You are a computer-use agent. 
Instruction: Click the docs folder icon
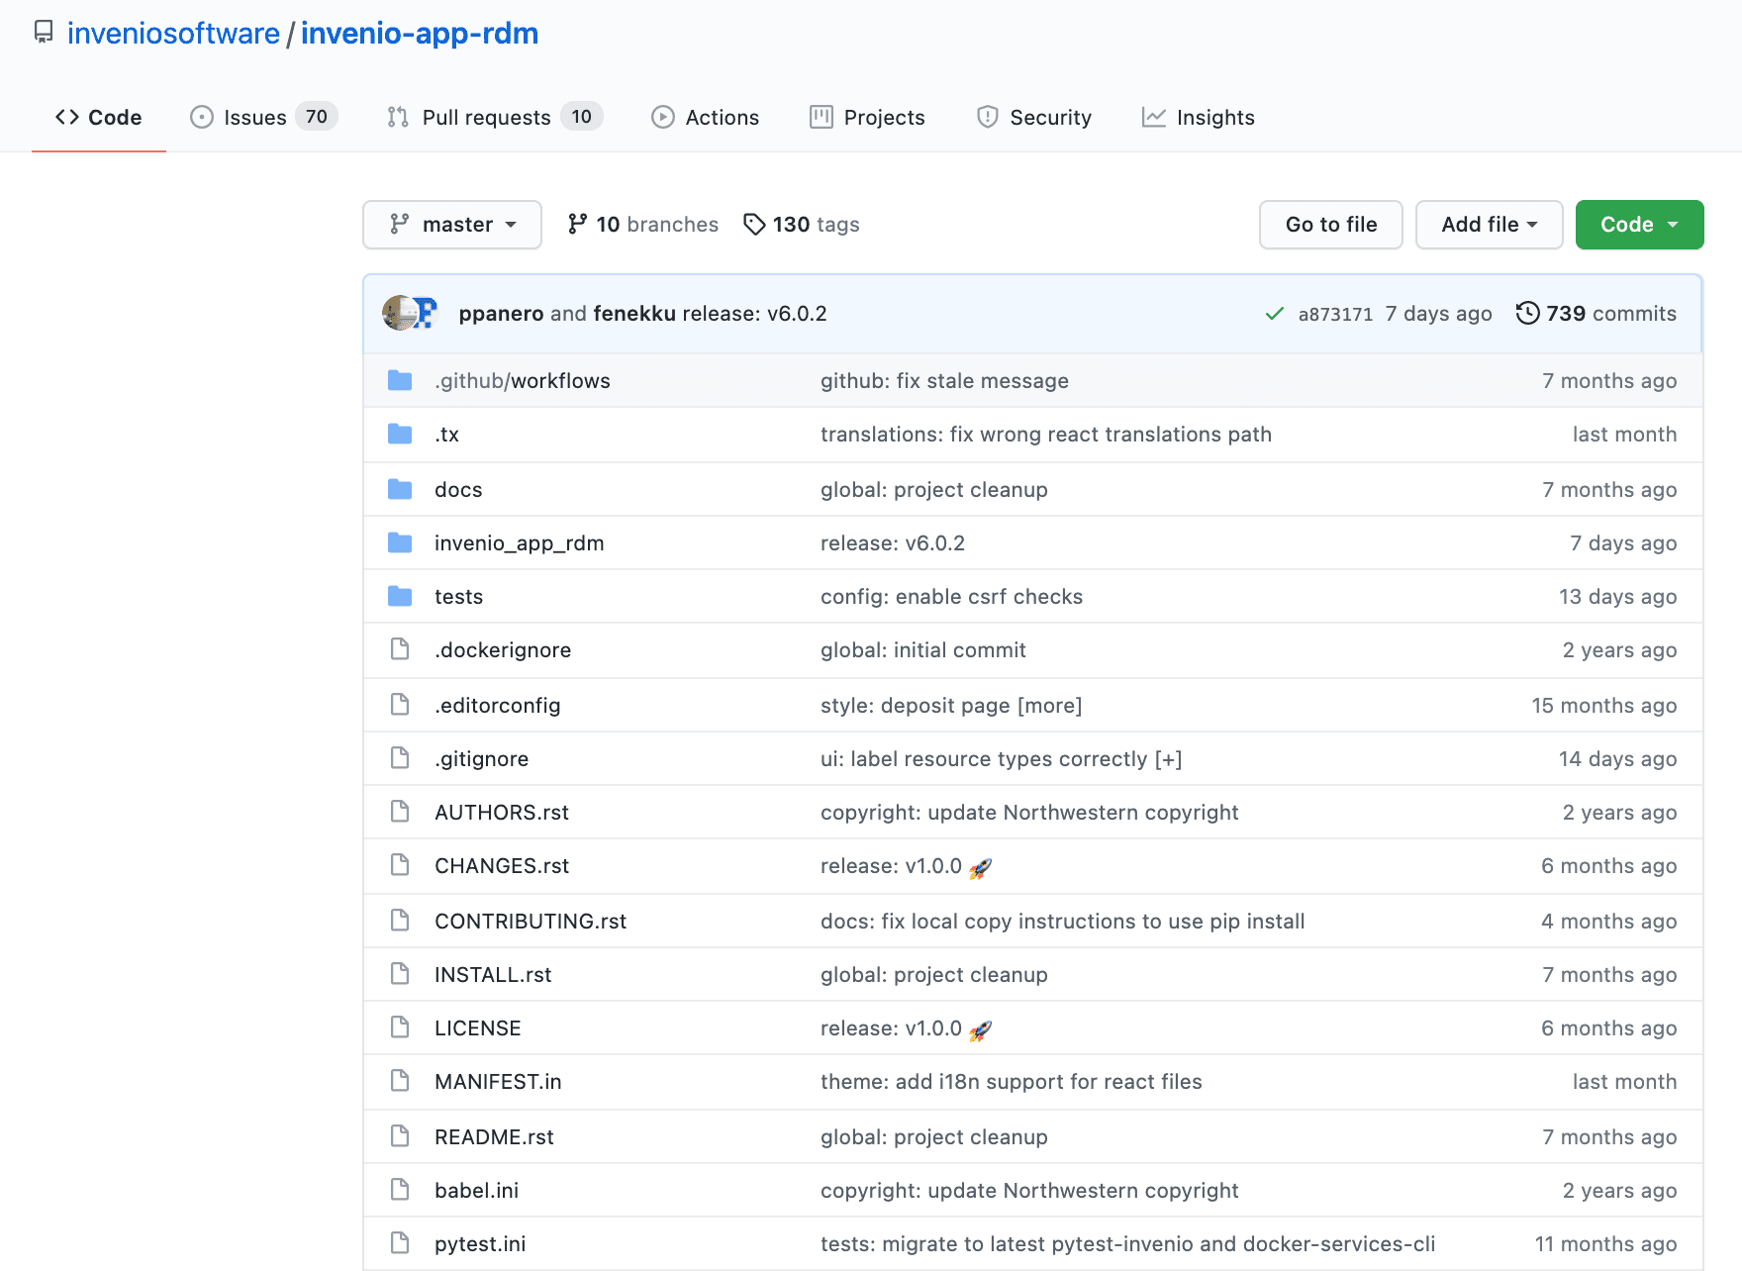400,490
